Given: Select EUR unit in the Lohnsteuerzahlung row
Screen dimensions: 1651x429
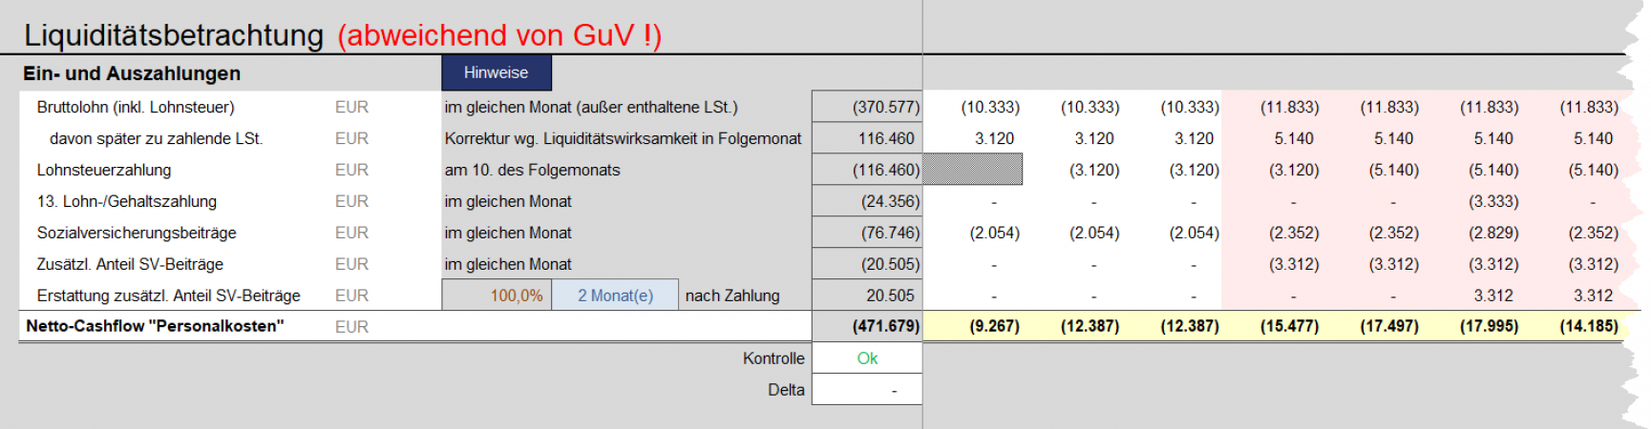Looking at the screenshot, I should point(351,171).
